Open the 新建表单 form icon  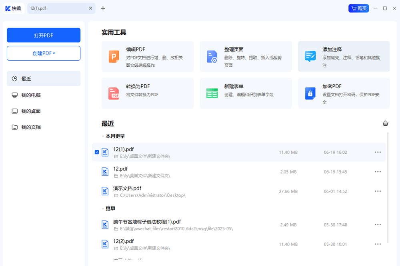(x=212, y=93)
